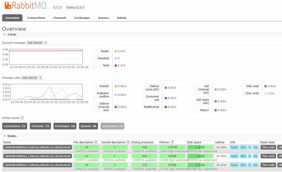Go to the Channels tab
Viewport: 282px width, 172px height.
click(x=60, y=18)
